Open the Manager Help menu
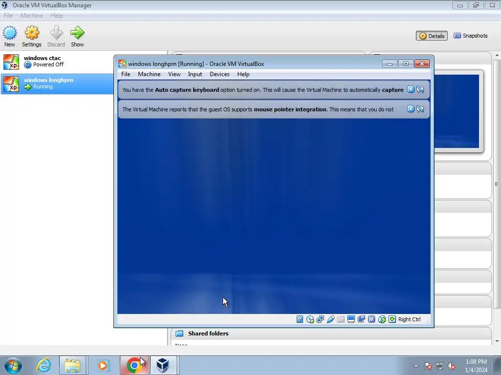The width and height of the screenshot is (501, 375). pyautogui.click(x=57, y=16)
